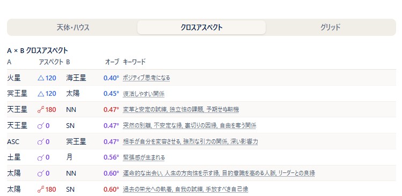402x196 pixels.
Task: Open keyword link 緊張感が生まれる
Action: pos(144,157)
